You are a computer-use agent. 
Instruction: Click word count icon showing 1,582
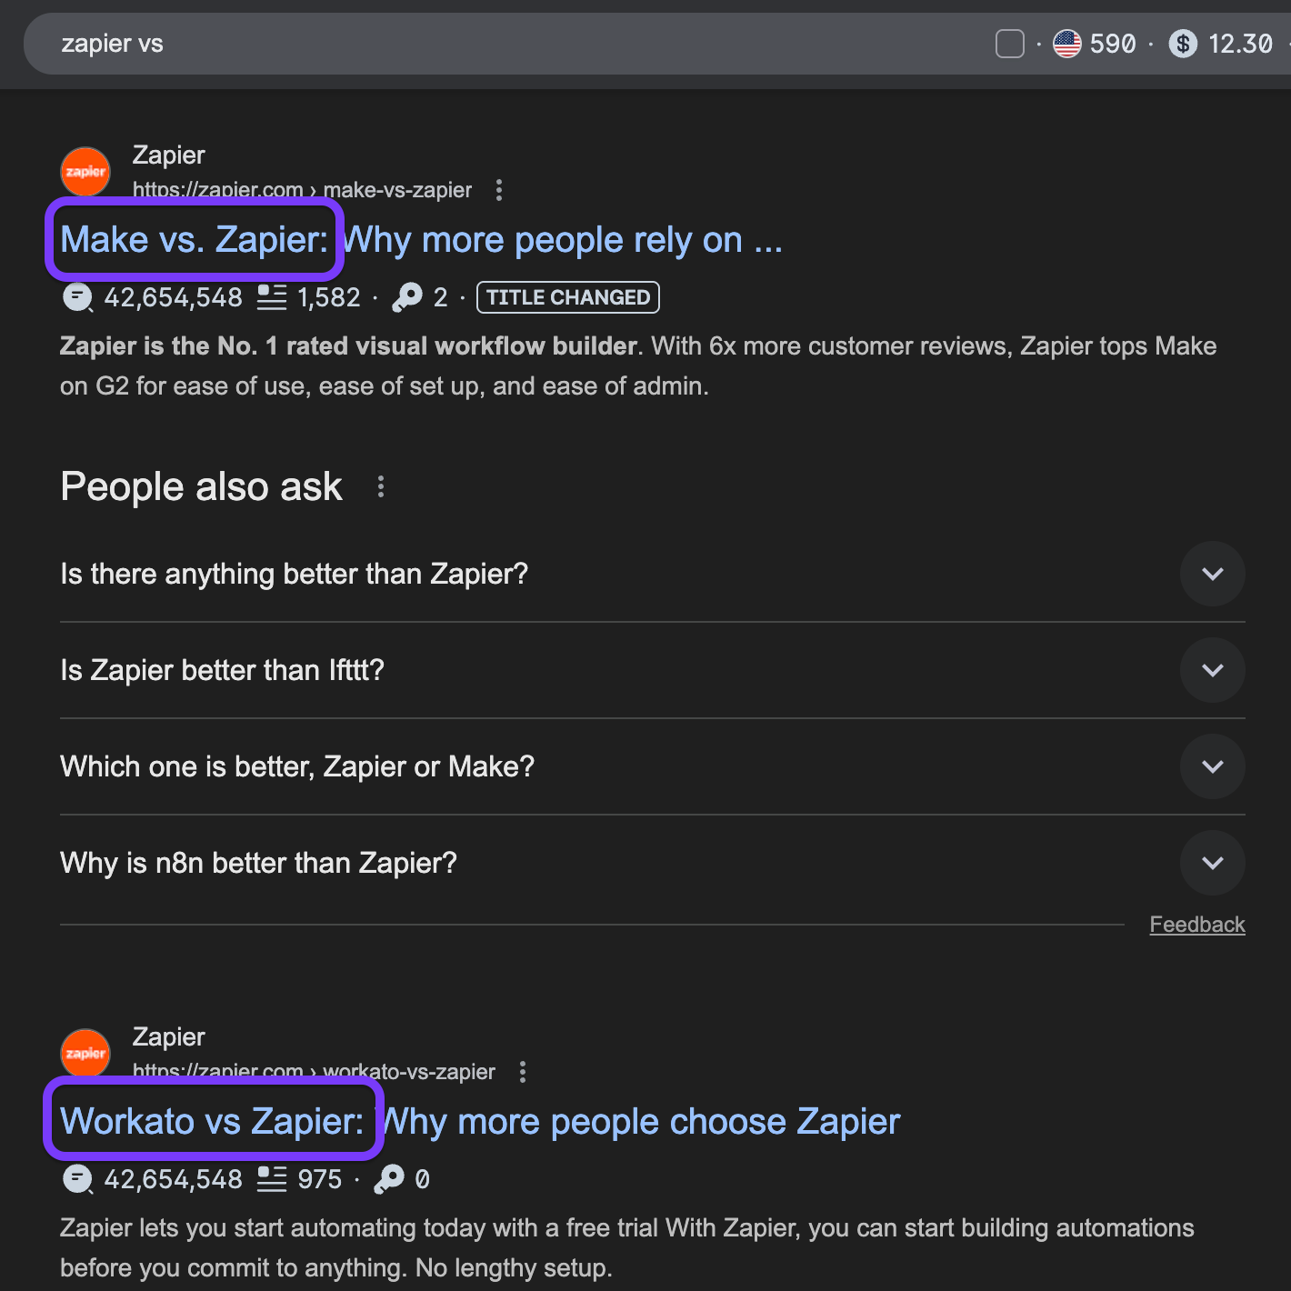[272, 297]
